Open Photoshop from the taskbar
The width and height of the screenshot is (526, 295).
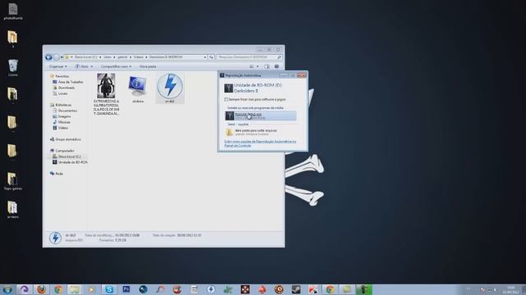click(126, 289)
